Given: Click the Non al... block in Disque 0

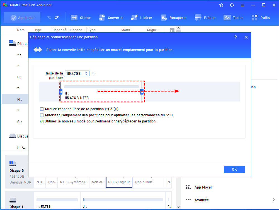Looking at the screenshot, I should [98, 182].
